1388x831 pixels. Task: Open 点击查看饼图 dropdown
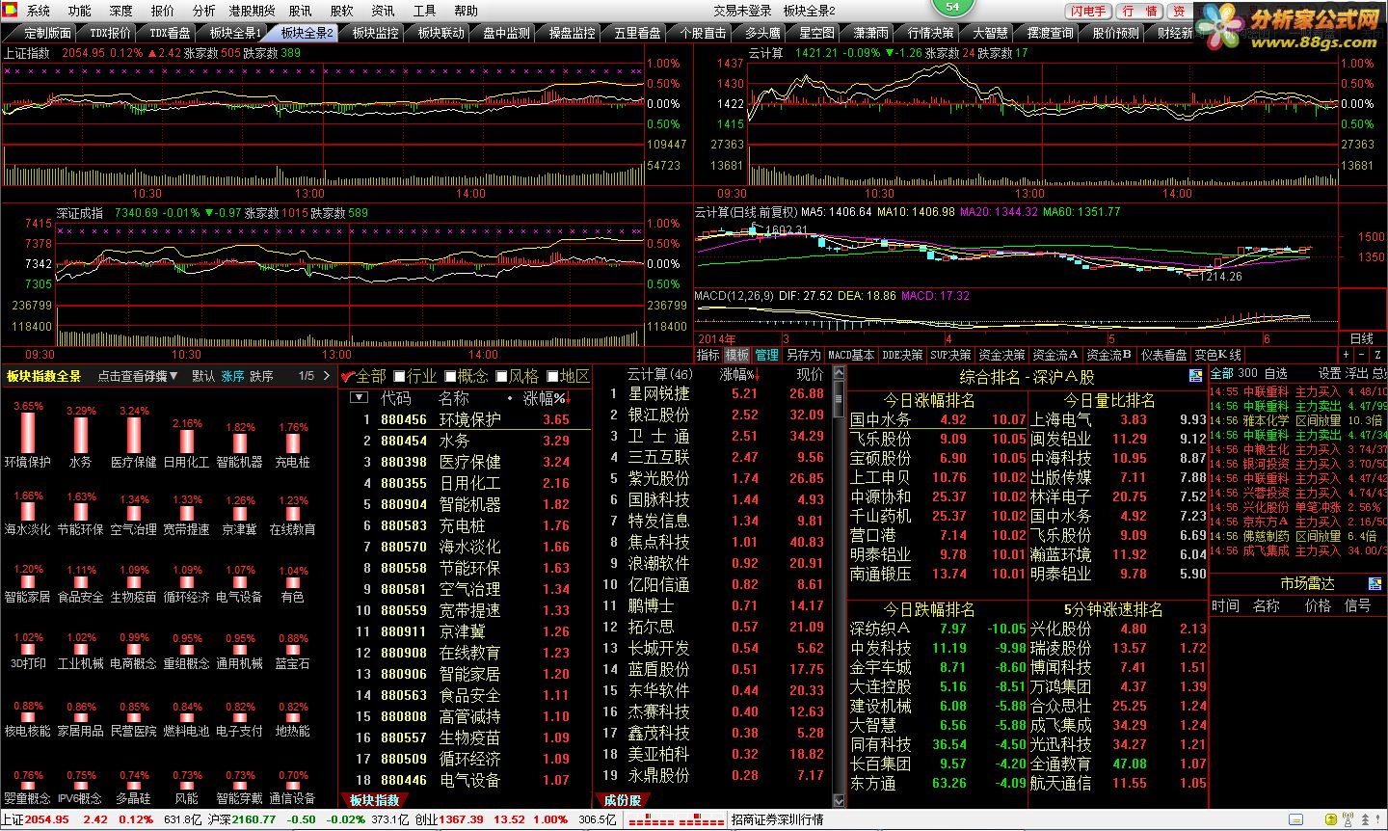coord(138,376)
